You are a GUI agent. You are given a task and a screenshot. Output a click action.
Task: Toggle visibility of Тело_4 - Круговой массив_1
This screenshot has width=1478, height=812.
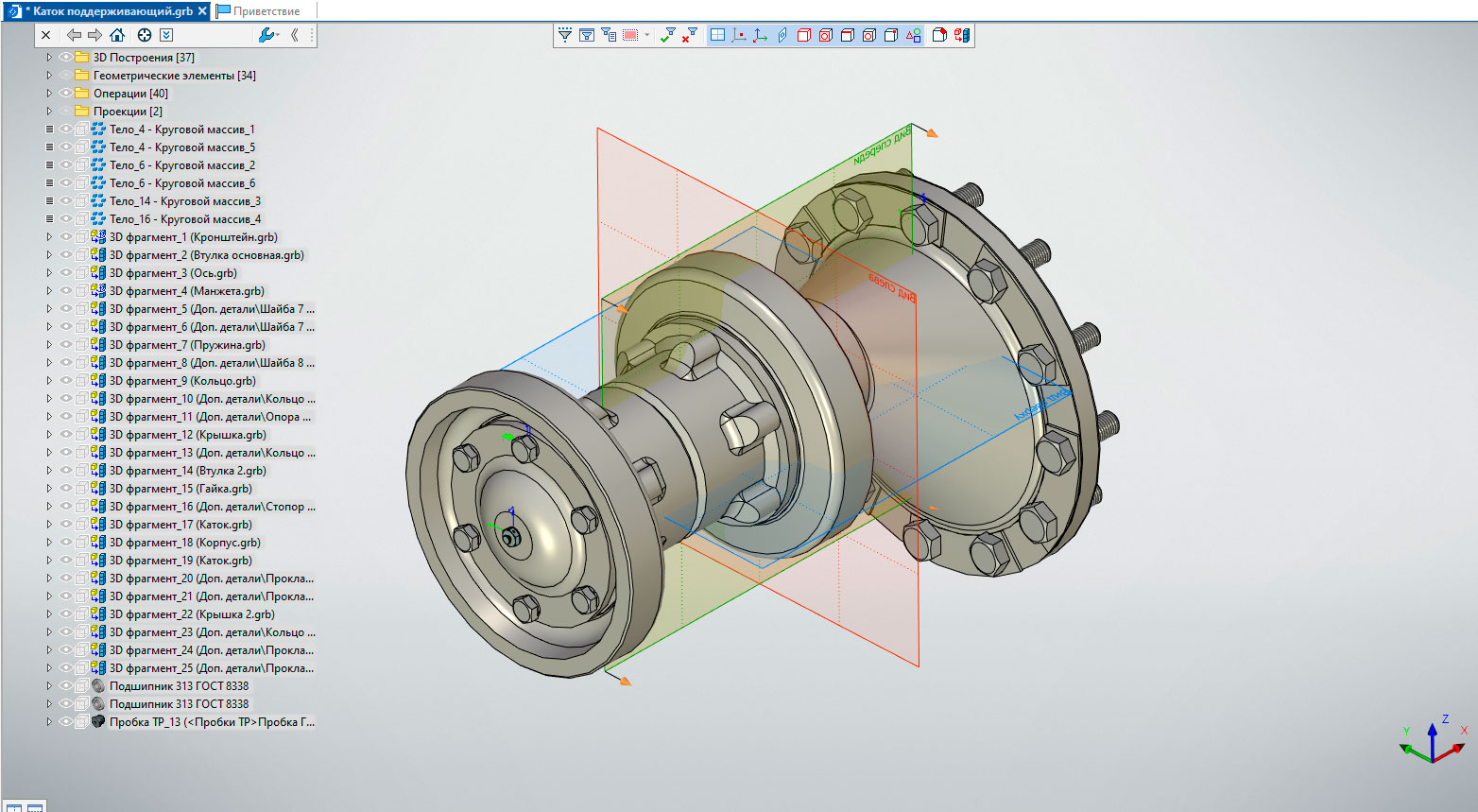(x=65, y=130)
